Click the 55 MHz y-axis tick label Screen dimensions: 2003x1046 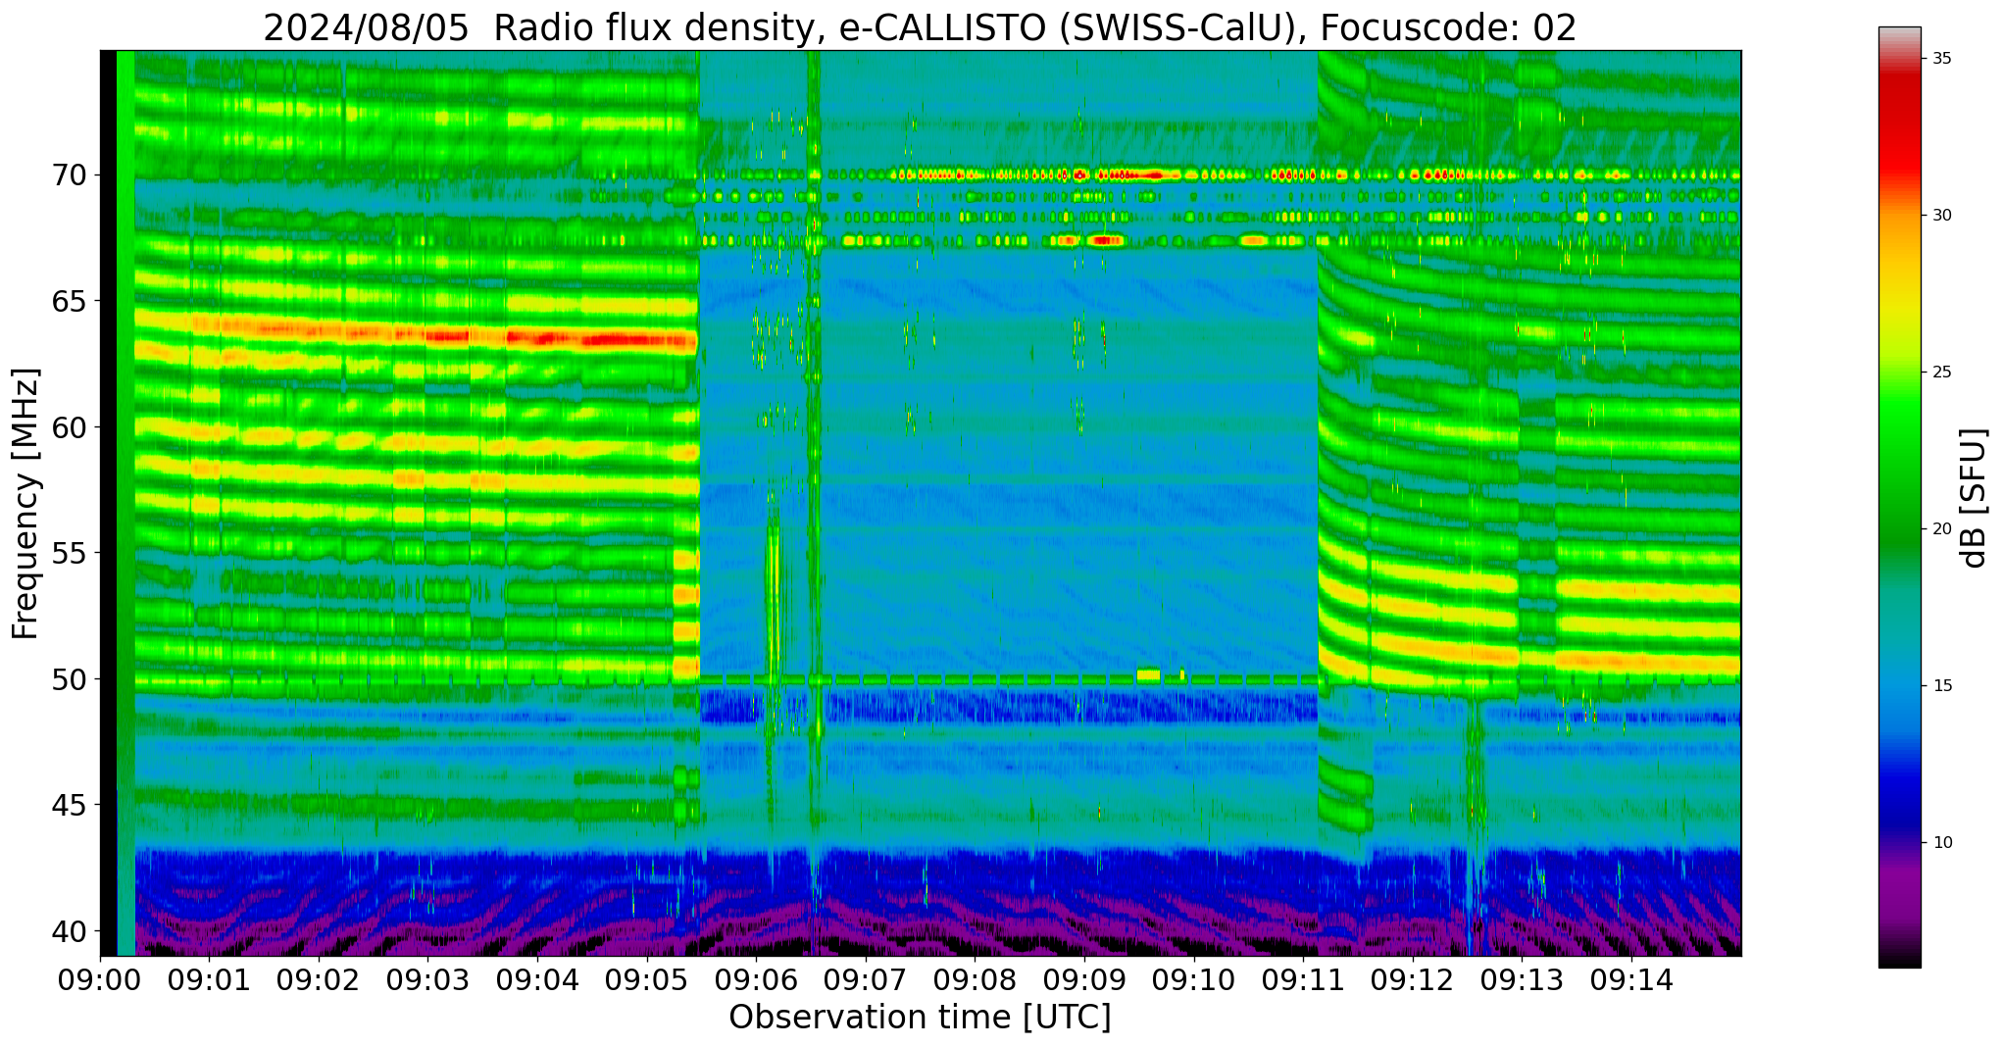[x=70, y=553]
